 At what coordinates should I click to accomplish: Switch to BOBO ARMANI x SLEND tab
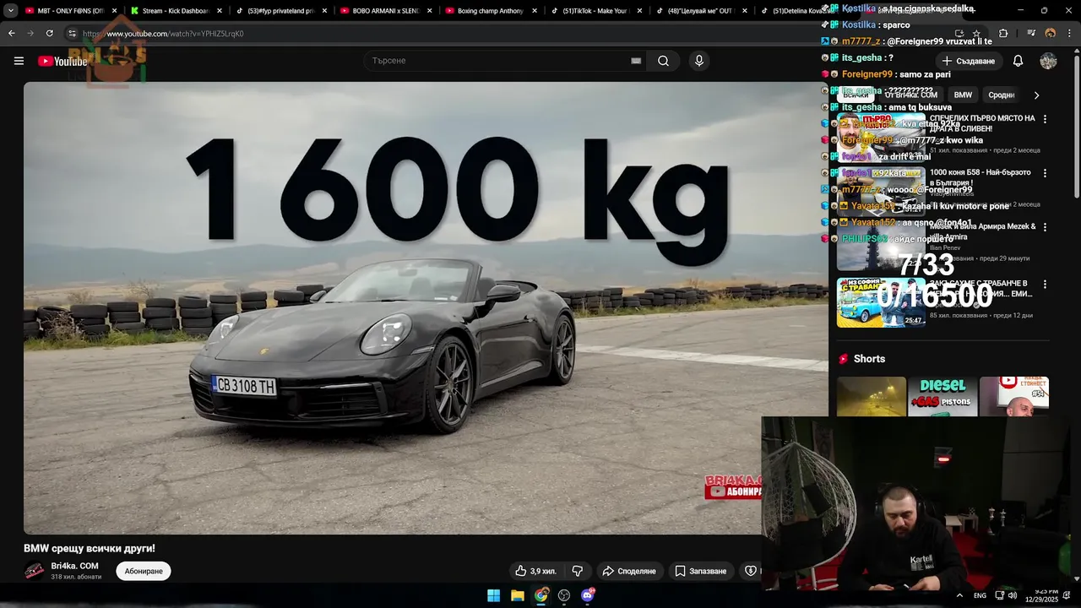coord(383,11)
